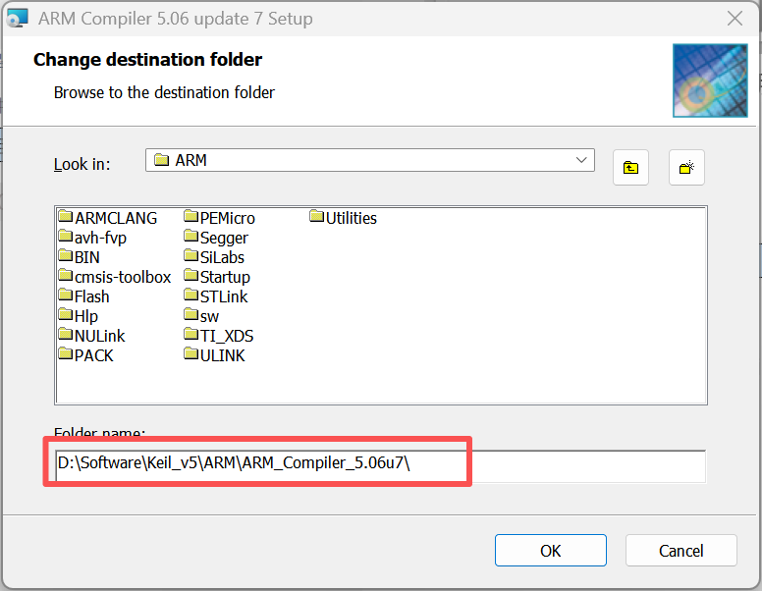This screenshot has height=591, width=762.
Task: Click the PEMicro folder icon
Action: [x=190, y=216]
